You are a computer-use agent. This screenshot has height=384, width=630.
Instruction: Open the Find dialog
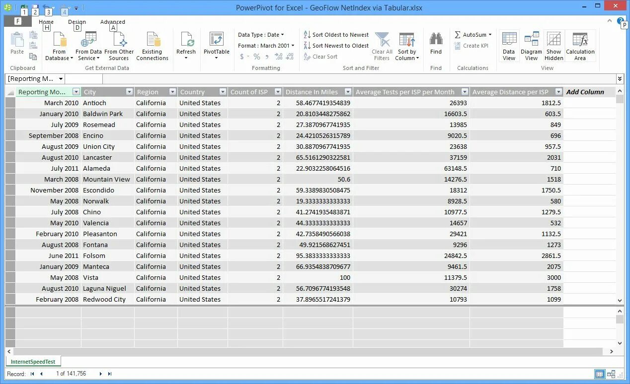(x=436, y=45)
